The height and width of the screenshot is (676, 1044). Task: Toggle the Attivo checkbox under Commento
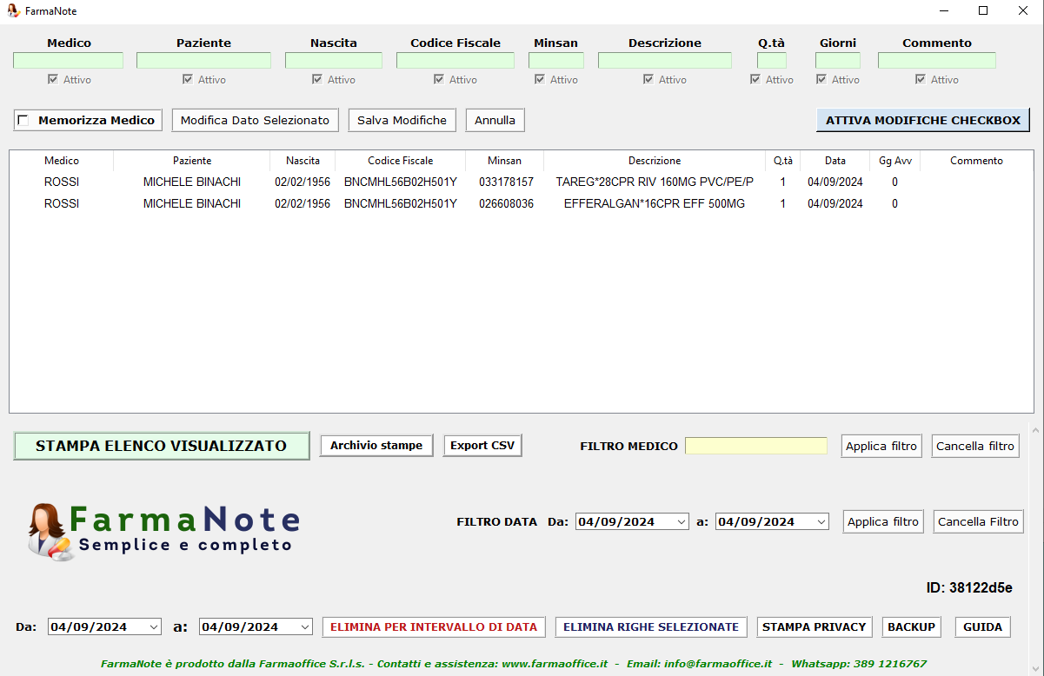pyautogui.click(x=921, y=80)
